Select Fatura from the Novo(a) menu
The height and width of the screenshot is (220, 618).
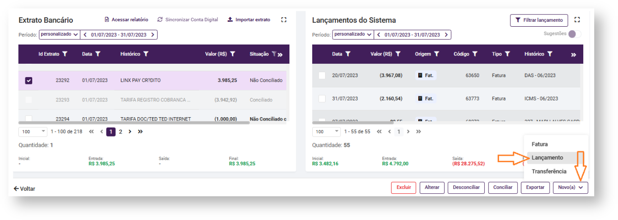[x=556, y=144]
